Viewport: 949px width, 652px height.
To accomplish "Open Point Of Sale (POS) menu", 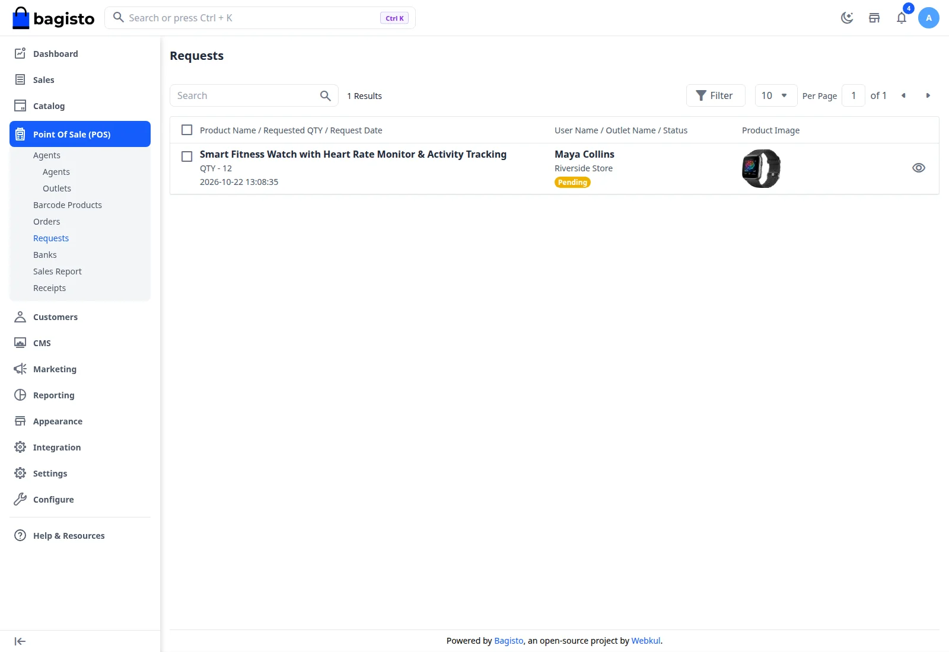I will (80, 134).
